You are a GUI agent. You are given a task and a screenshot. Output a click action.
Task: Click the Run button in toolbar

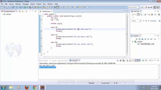tap(25, 7)
